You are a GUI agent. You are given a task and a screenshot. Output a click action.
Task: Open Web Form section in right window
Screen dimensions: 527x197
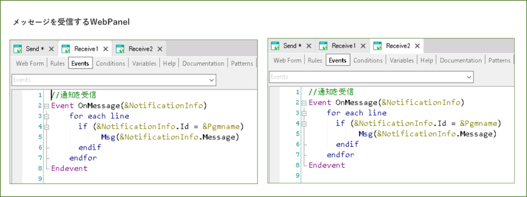coord(288,61)
